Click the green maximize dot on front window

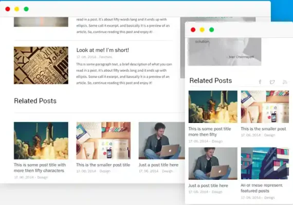click(x=212, y=30)
